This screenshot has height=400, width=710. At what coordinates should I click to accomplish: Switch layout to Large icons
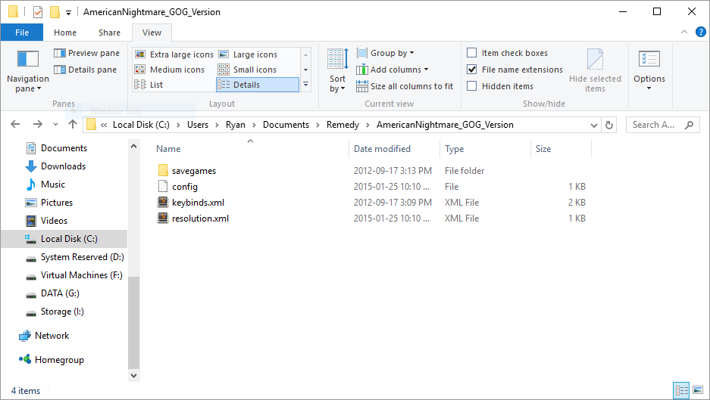click(x=248, y=54)
